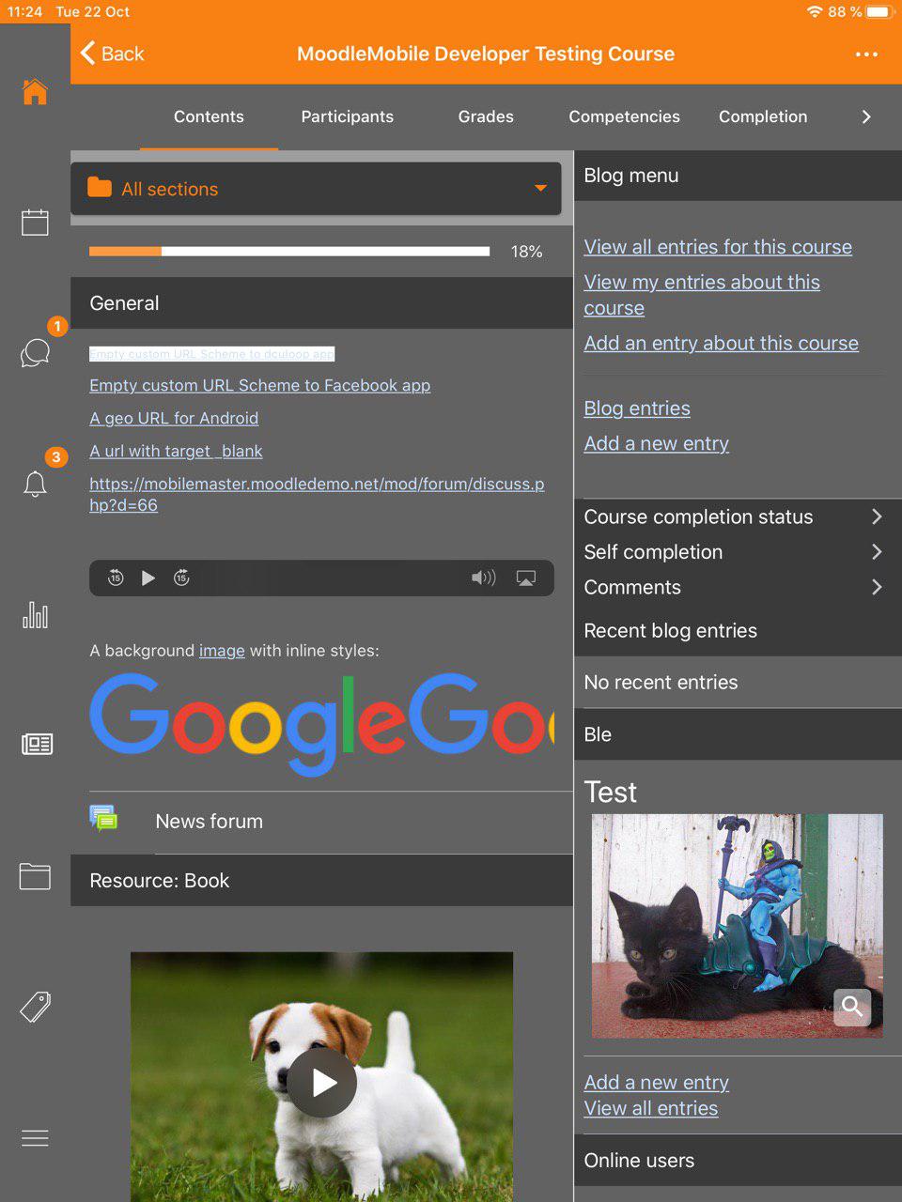Rewind audio 15 seconds

116,578
